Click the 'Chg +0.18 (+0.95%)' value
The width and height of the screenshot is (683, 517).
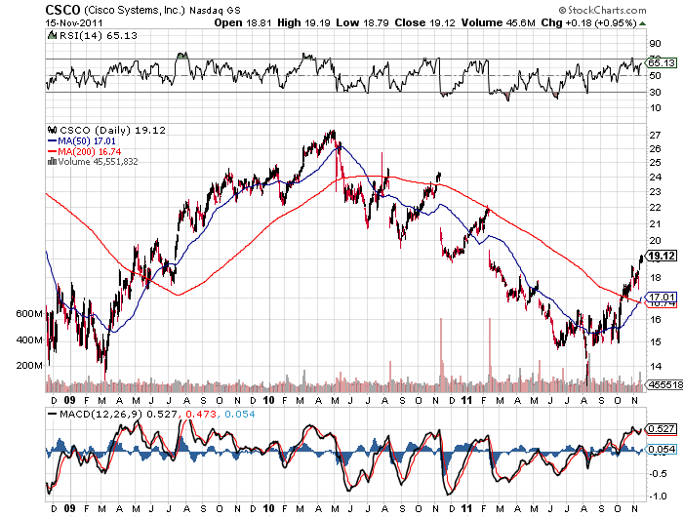coord(589,22)
